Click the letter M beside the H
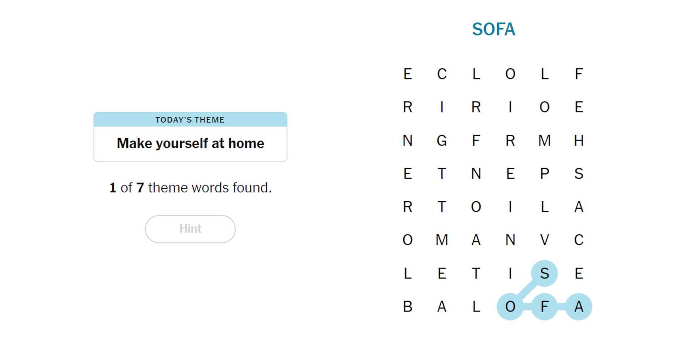This screenshot has height=343, width=686. coord(544,141)
